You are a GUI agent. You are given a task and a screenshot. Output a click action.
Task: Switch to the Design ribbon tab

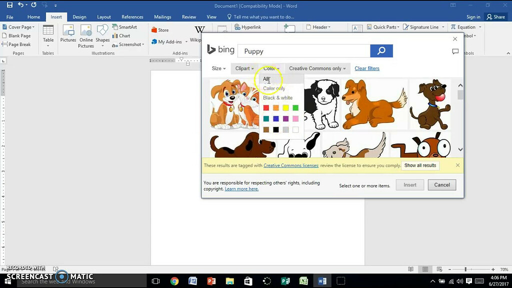(x=79, y=17)
